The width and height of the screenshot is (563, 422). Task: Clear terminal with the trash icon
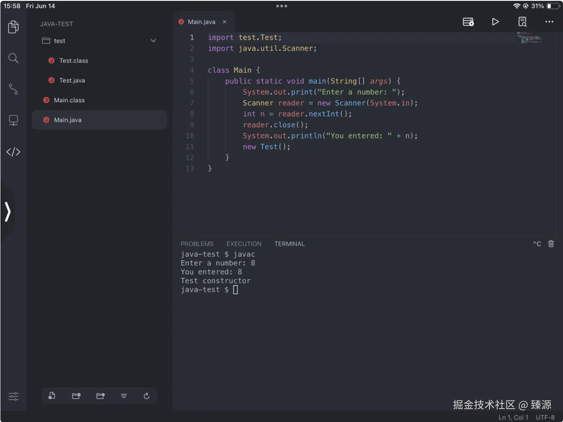coord(551,244)
